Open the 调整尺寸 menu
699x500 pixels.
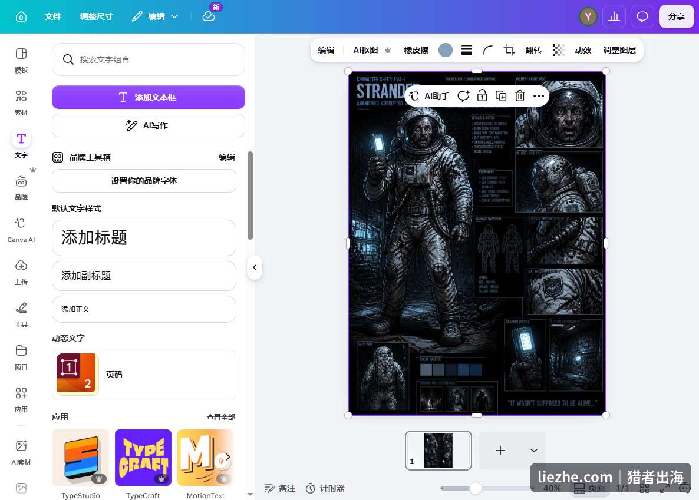point(96,16)
